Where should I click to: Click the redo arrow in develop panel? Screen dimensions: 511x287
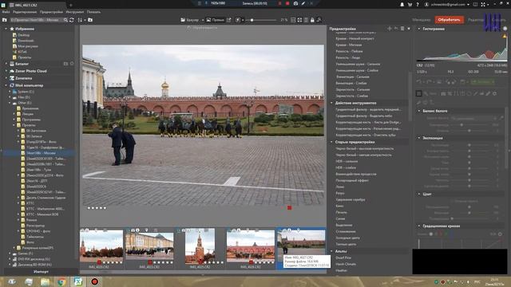point(430,81)
